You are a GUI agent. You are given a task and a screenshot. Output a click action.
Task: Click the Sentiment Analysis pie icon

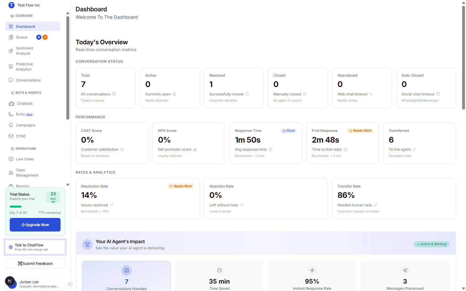coord(11,51)
